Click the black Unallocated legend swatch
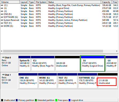 pos(2,100)
